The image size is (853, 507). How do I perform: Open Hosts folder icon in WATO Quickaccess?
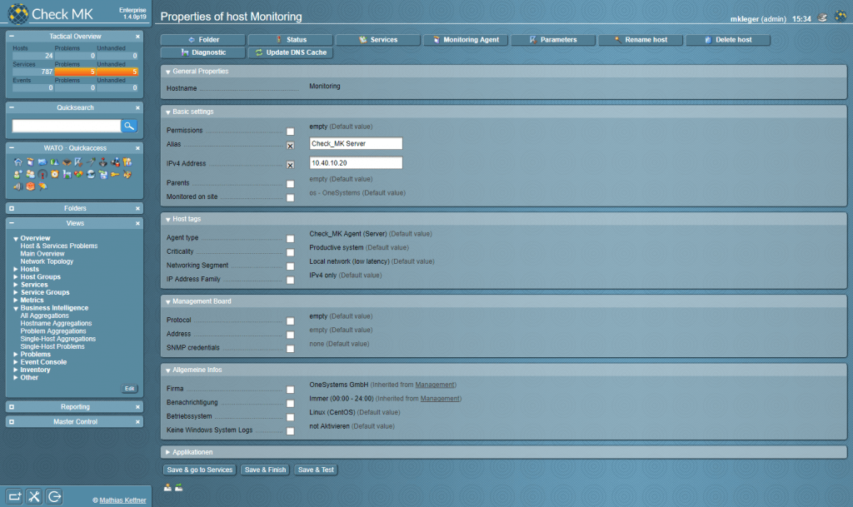pos(31,162)
